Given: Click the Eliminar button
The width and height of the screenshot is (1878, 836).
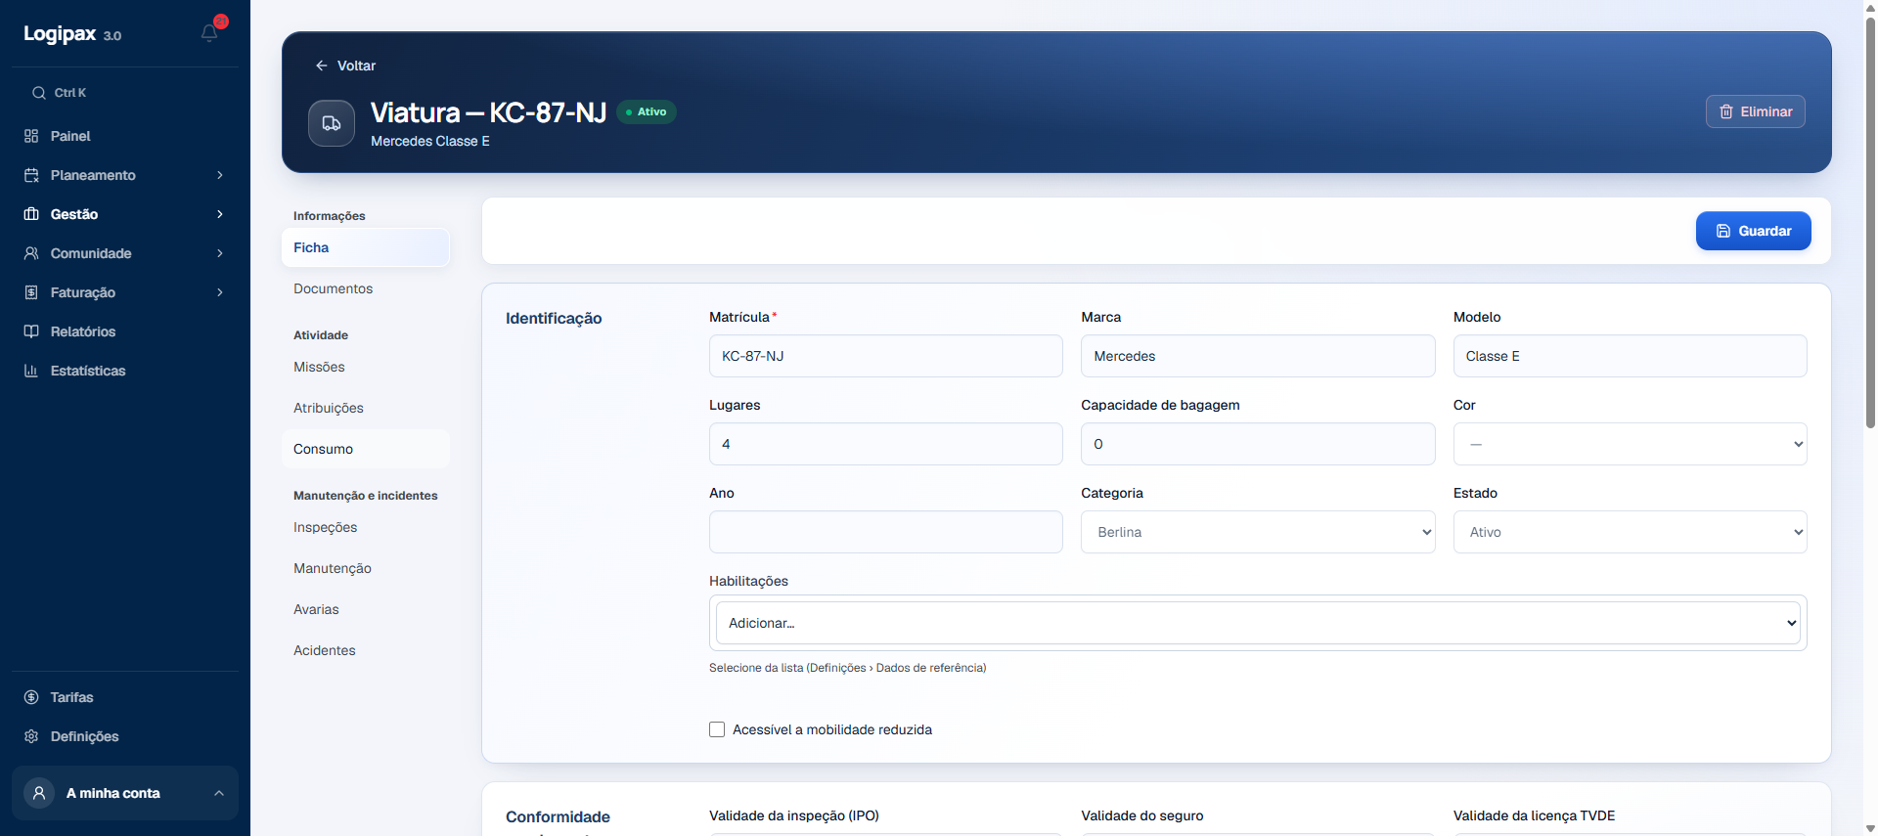Looking at the screenshot, I should [x=1755, y=111].
